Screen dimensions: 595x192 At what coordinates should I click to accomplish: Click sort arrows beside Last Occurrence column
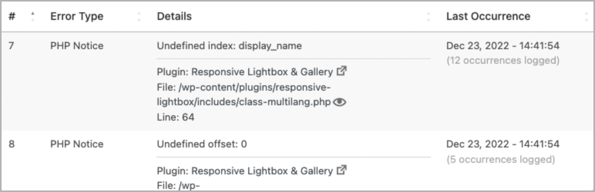[x=586, y=17]
